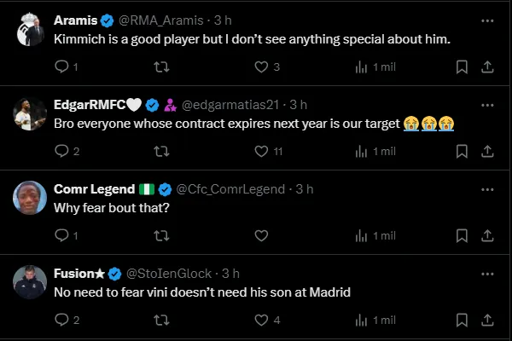Bookmark the Aramis tweet

pyautogui.click(x=462, y=66)
